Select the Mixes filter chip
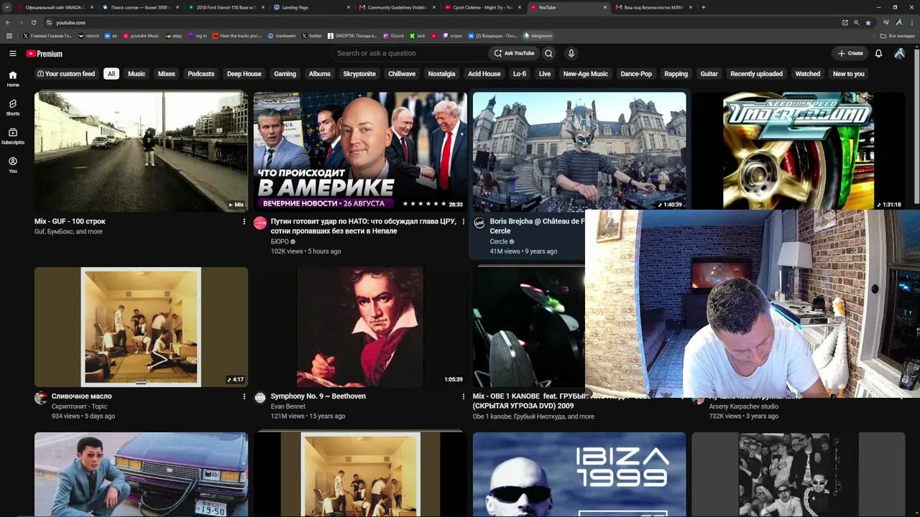 pyautogui.click(x=167, y=74)
